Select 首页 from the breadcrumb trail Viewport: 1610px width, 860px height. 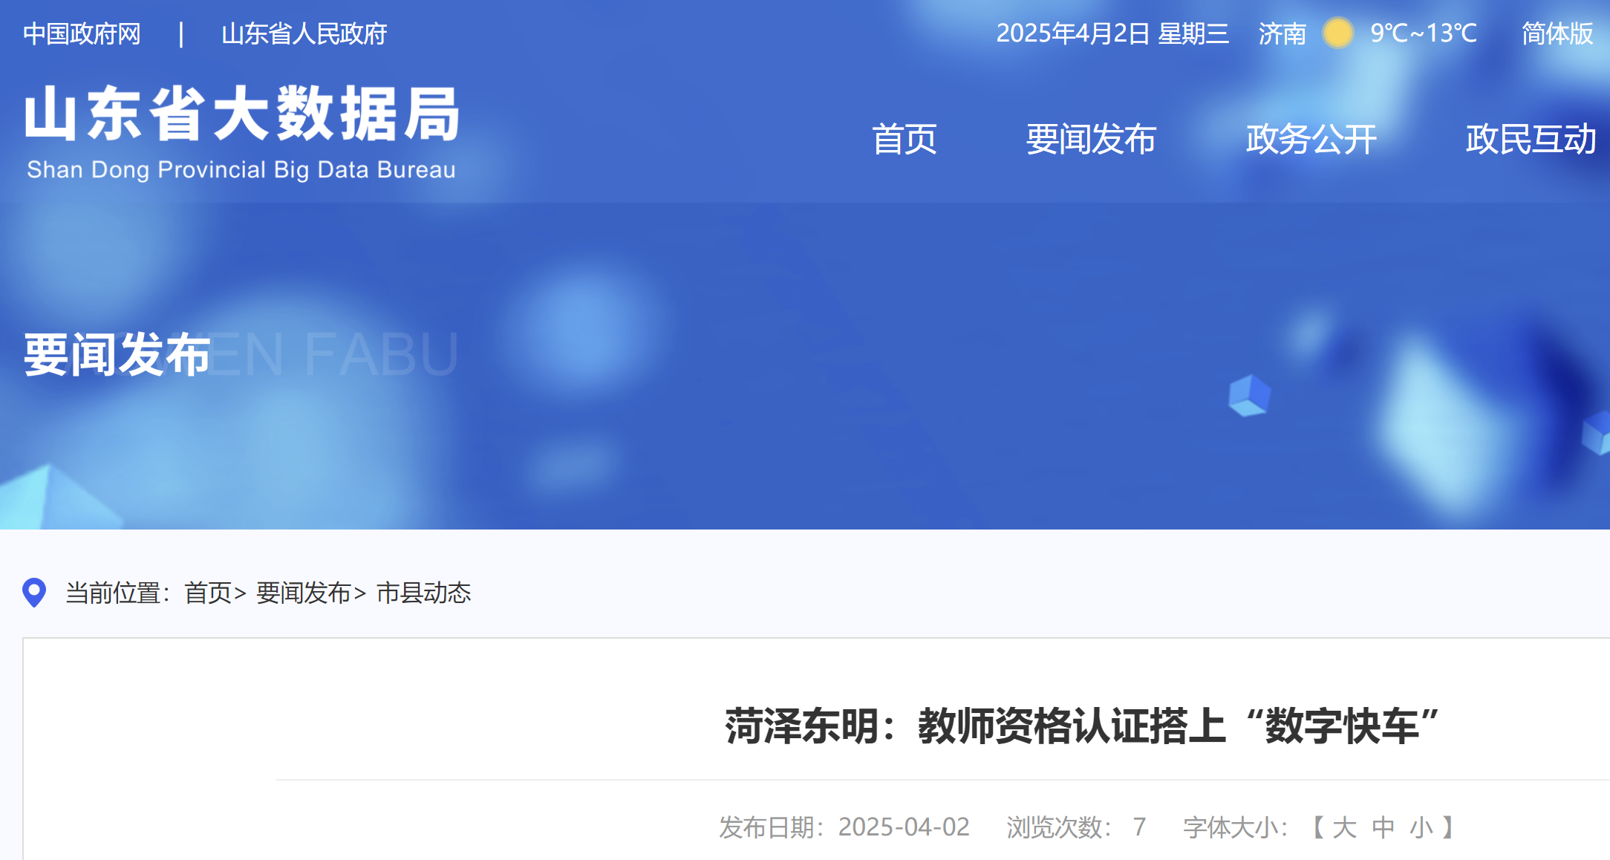click(x=208, y=594)
